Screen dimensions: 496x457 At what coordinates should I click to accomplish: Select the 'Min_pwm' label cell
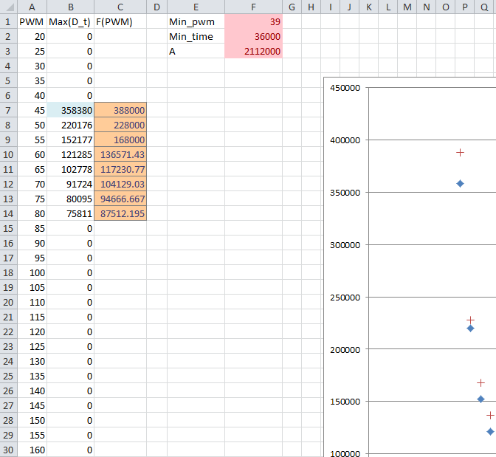pos(196,21)
